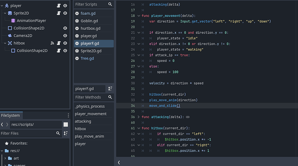Hide the player's direct CollisionShape2D node

pyautogui.click(x=65, y=28)
